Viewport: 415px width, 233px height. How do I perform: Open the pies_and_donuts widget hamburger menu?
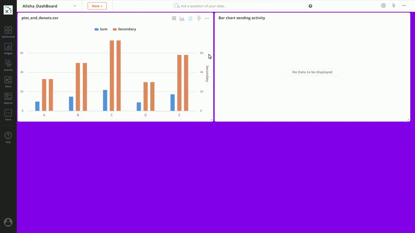click(x=174, y=18)
